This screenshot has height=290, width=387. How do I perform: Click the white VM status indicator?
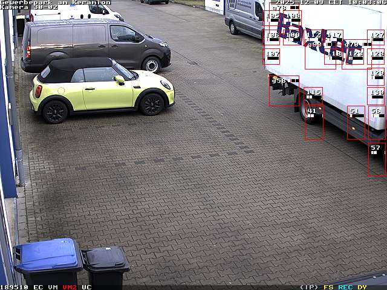[53, 287]
